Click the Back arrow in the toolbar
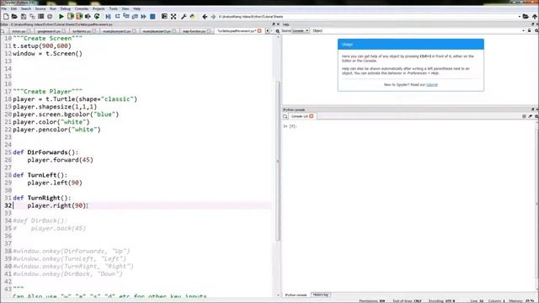The width and height of the screenshot is (539, 303). (205, 17)
